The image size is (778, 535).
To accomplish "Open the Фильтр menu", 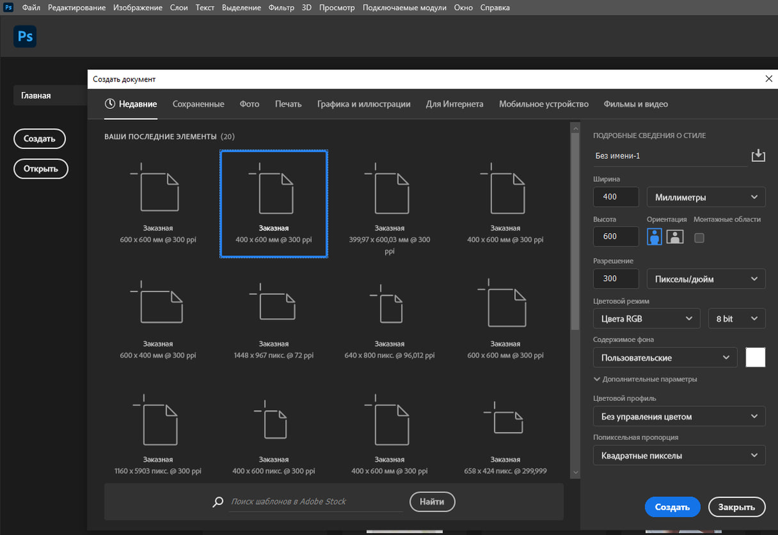I will (x=283, y=8).
